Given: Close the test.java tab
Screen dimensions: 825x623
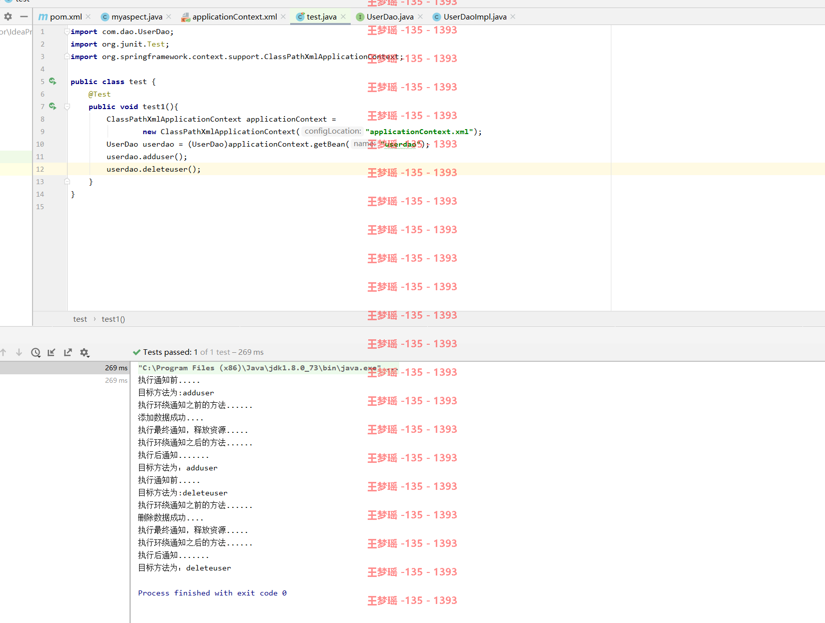Looking at the screenshot, I should (343, 17).
